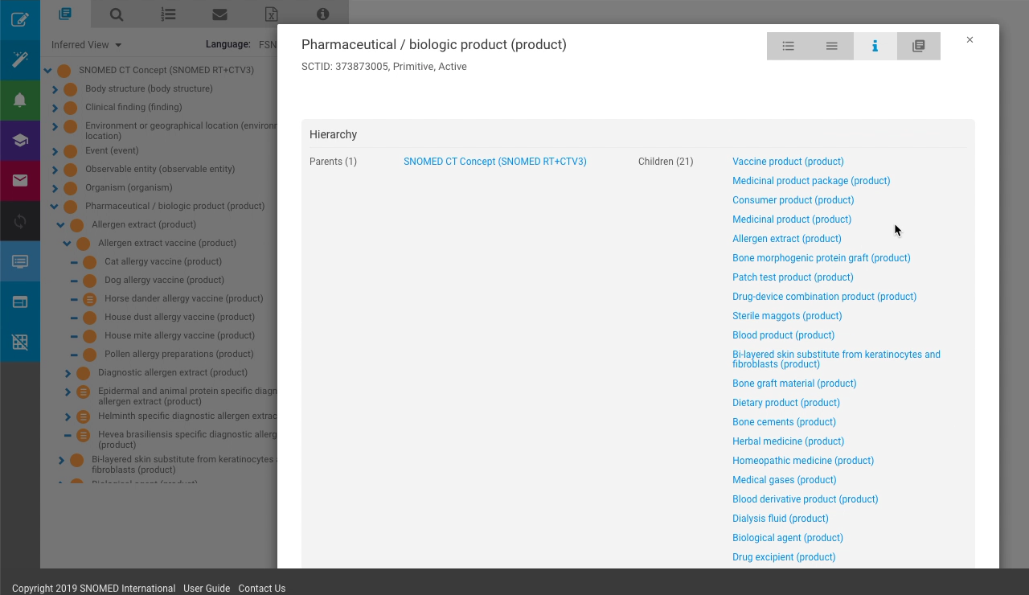Switch to the spreadsheet file tab icon
Image resolution: width=1029 pixels, height=595 pixels.
coord(271,14)
